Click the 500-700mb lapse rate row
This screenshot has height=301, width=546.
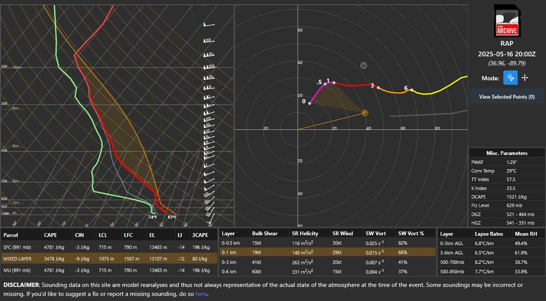click(490, 263)
